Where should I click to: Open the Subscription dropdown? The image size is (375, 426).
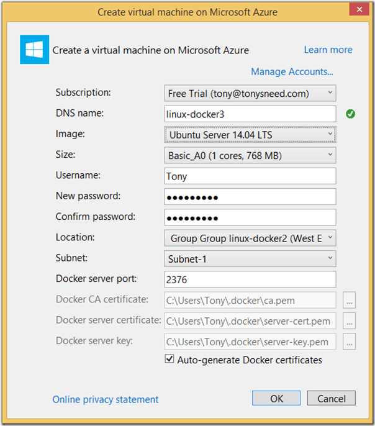[250, 93]
